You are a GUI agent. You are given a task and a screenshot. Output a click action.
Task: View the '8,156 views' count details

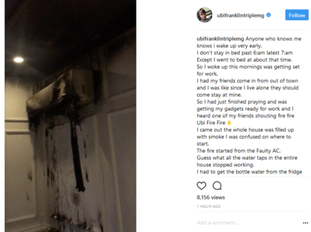(211, 197)
